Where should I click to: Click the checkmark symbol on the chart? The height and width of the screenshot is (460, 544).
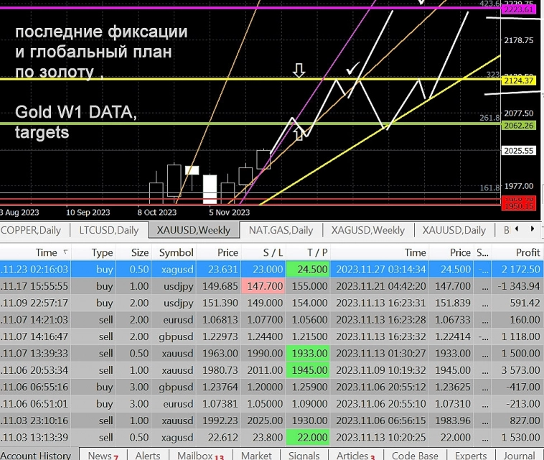click(x=352, y=70)
